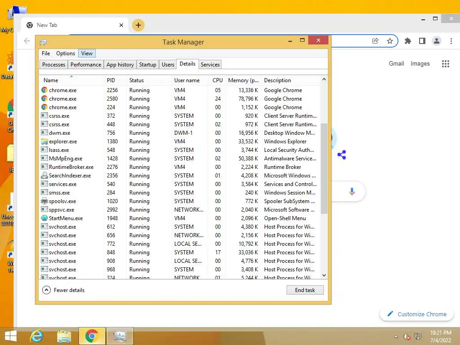
Task: Open the Chrome profile avatar
Action: click(x=437, y=41)
